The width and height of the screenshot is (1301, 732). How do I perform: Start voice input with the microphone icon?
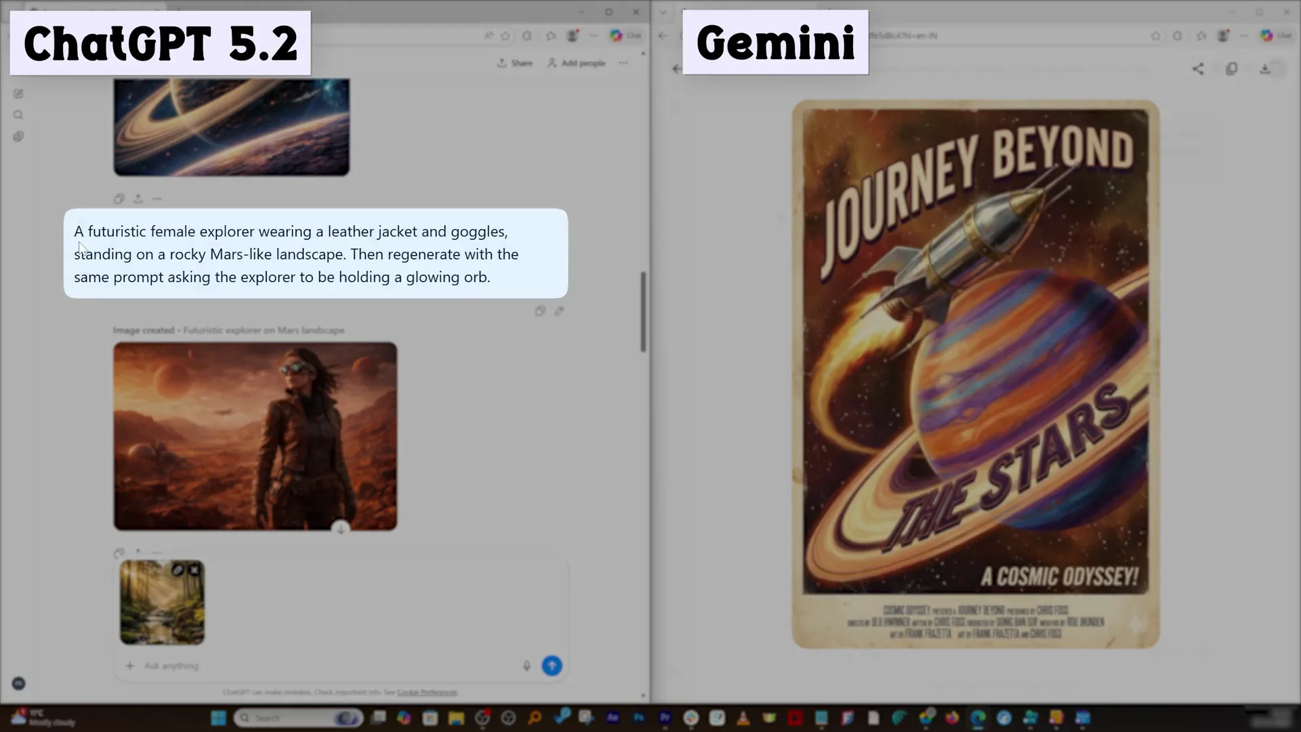coord(526,666)
